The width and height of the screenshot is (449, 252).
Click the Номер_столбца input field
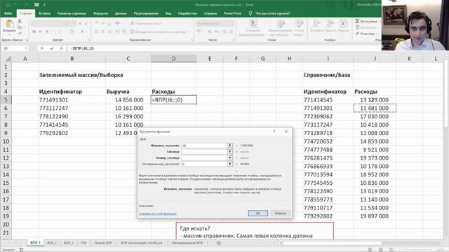coord(204,157)
